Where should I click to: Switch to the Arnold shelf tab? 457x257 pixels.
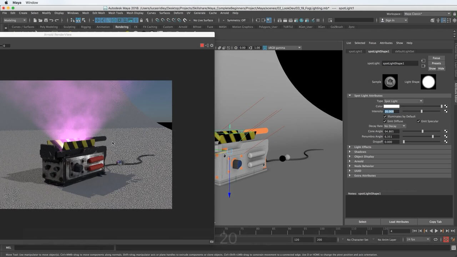click(x=182, y=27)
